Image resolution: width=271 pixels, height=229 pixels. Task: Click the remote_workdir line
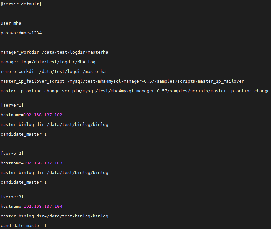point(53,71)
